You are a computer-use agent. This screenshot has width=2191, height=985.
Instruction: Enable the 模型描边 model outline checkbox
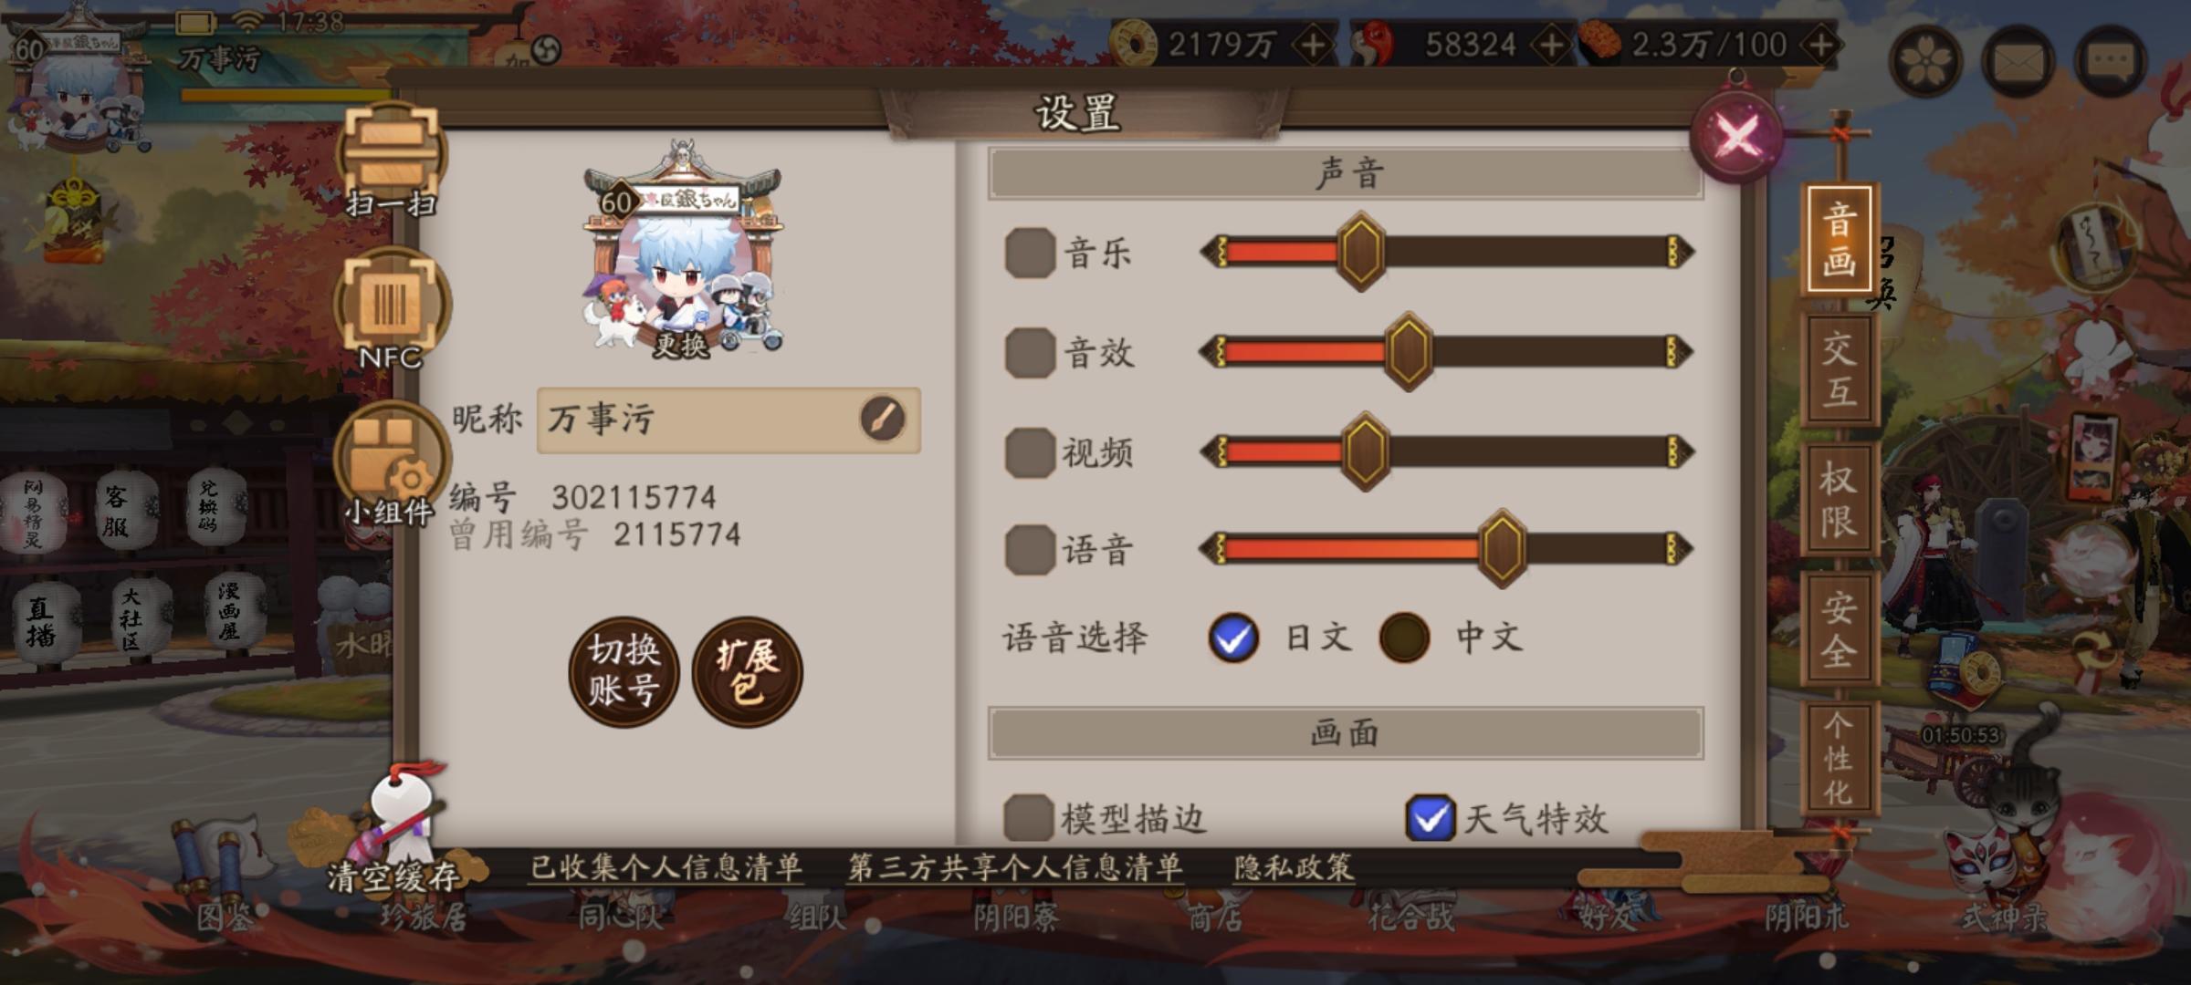1028,817
